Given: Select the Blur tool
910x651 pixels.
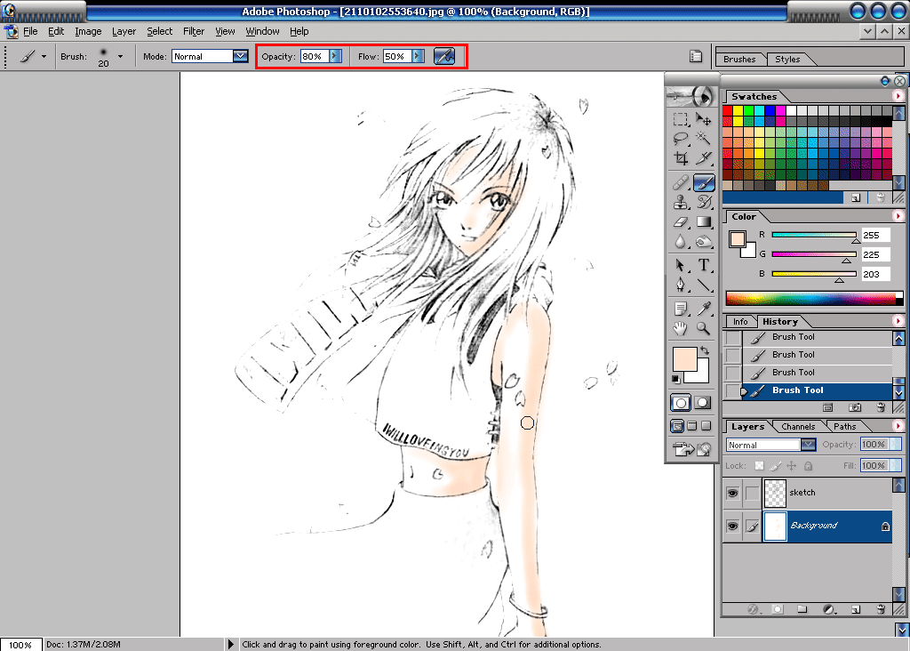Looking at the screenshot, I should tap(680, 241).
